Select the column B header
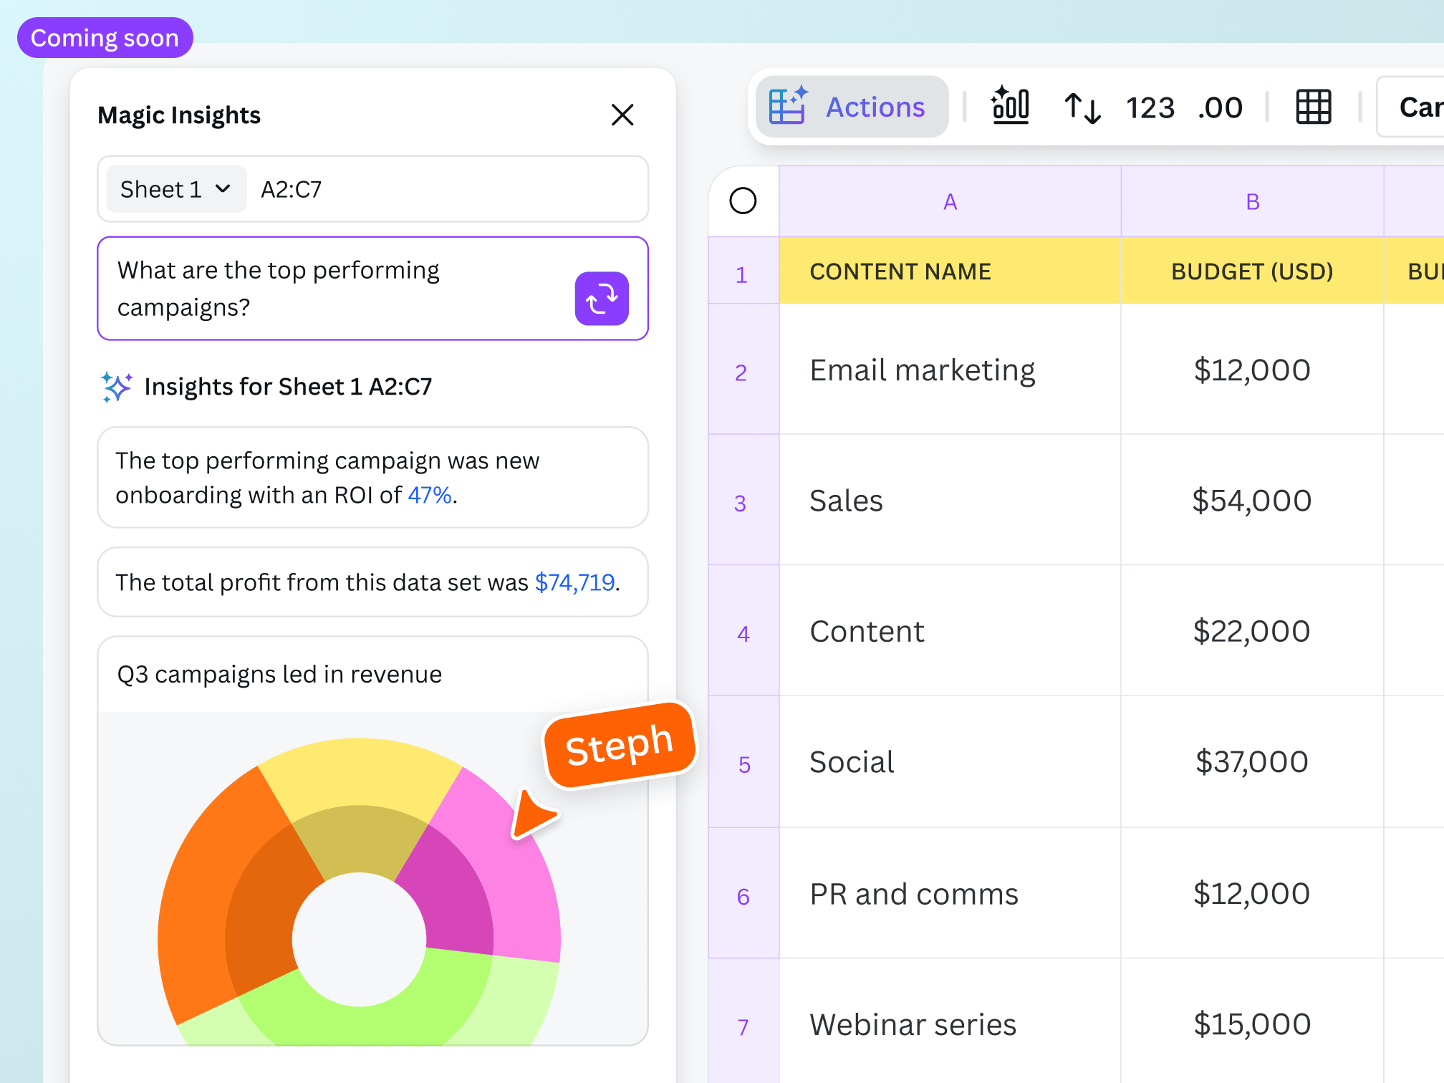1444x1083 pixels. (x=1251, y=201)
